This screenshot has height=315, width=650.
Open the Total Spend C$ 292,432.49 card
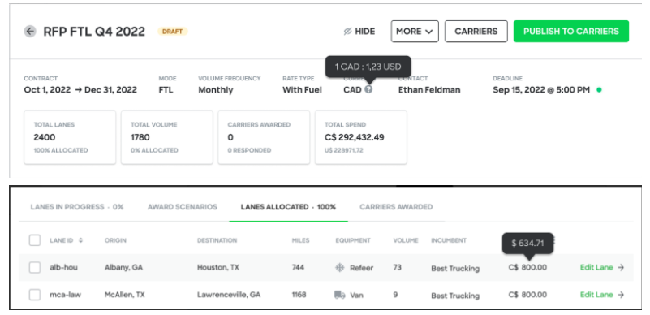point(361,137)
